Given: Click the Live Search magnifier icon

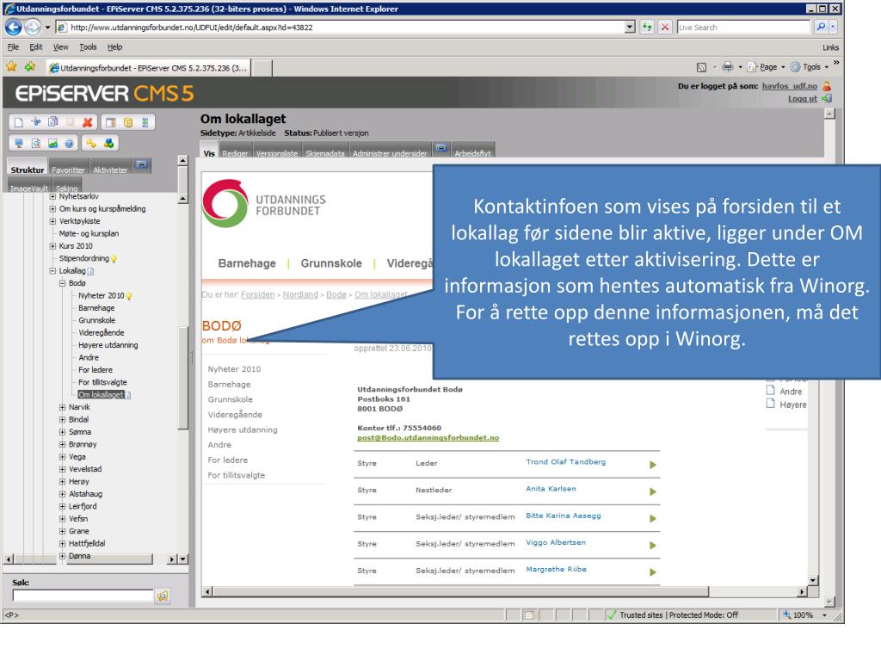Looking at the screenshot, I should click(821, 27).
